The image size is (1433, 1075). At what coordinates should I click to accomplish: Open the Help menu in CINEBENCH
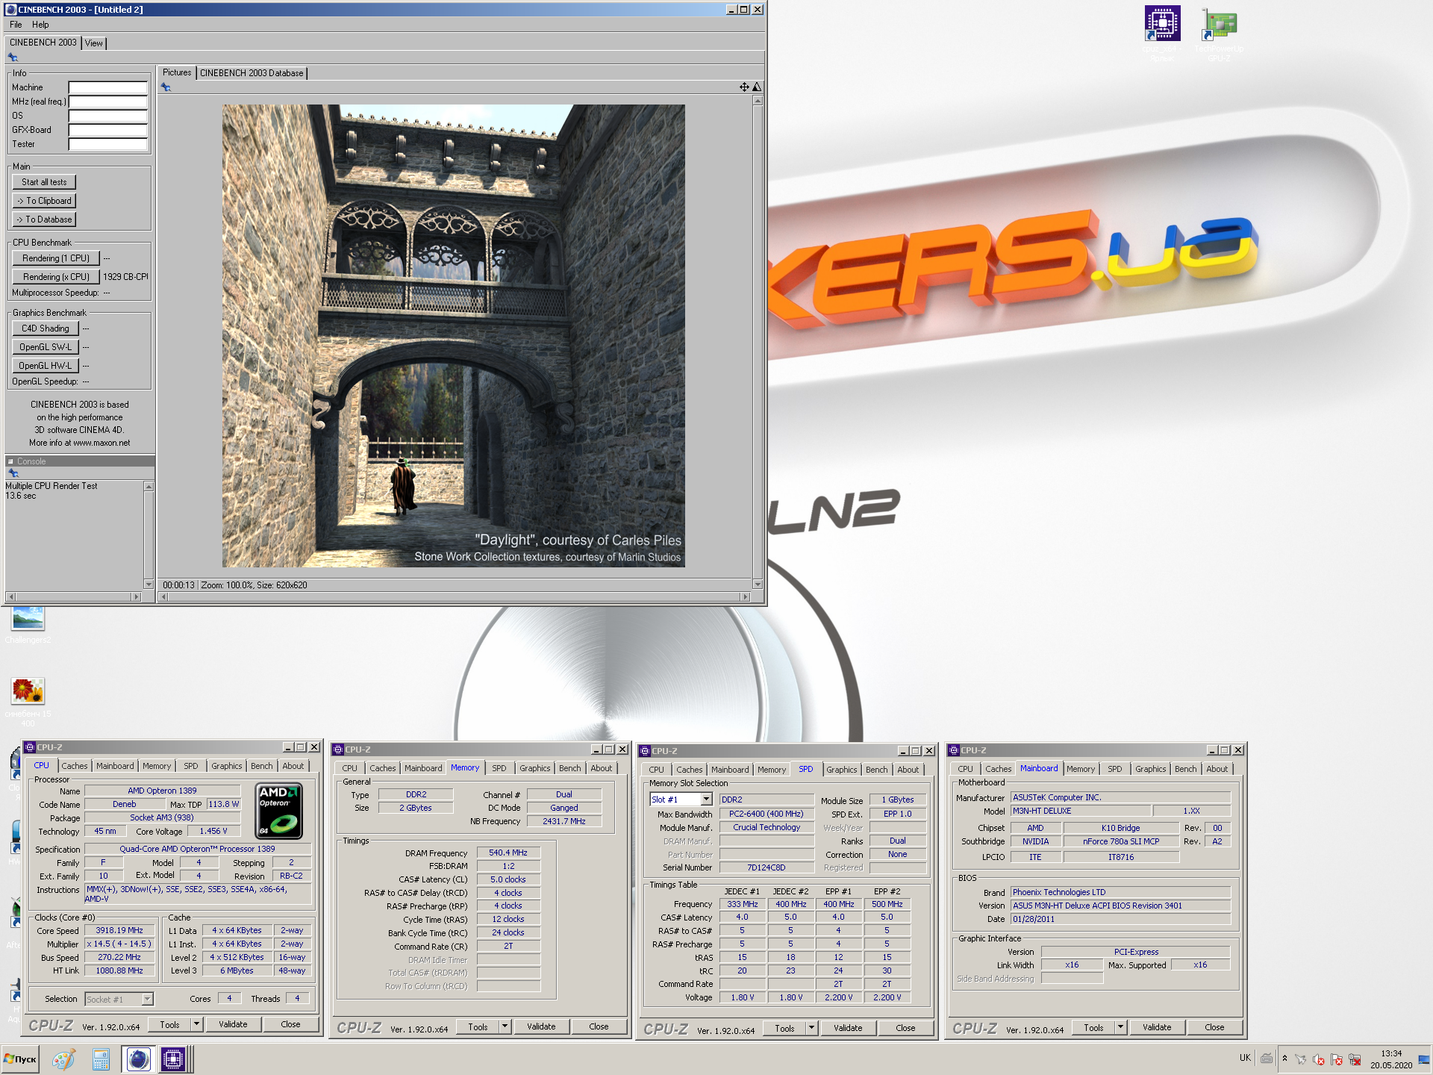(x=40, y=25)
